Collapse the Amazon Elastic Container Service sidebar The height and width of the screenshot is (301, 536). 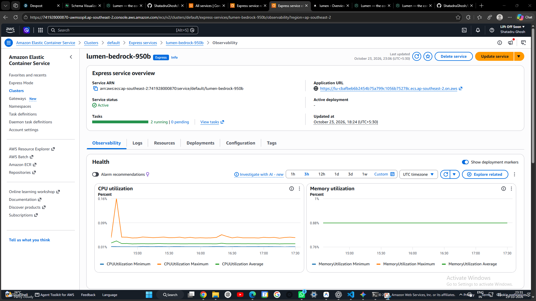[71, 57]
